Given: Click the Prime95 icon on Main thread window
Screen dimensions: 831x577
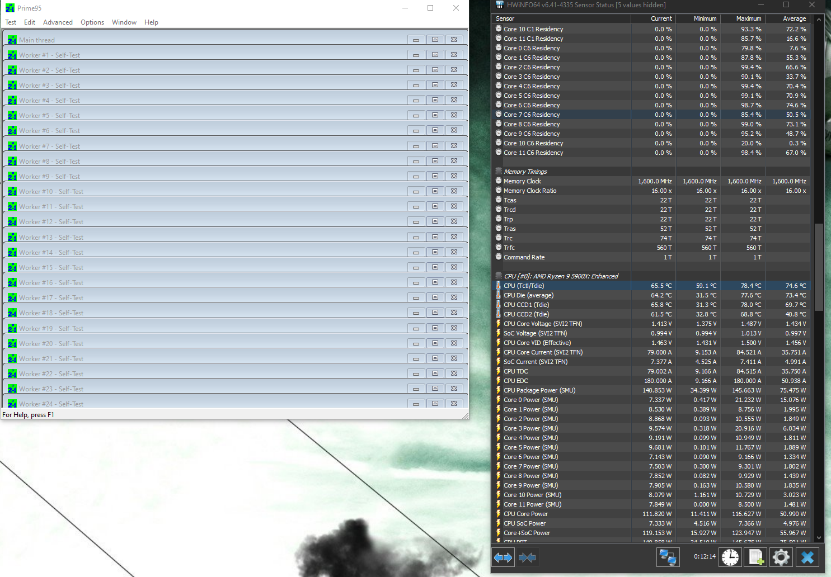Looking at the screenshot, I should tap(12, 40).
